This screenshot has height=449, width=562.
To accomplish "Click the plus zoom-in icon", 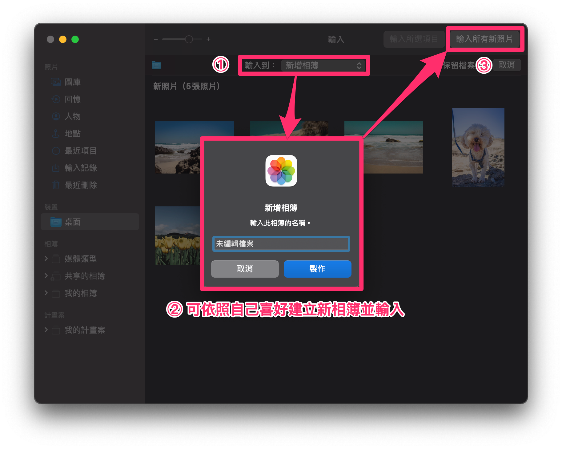I will 208,39.
